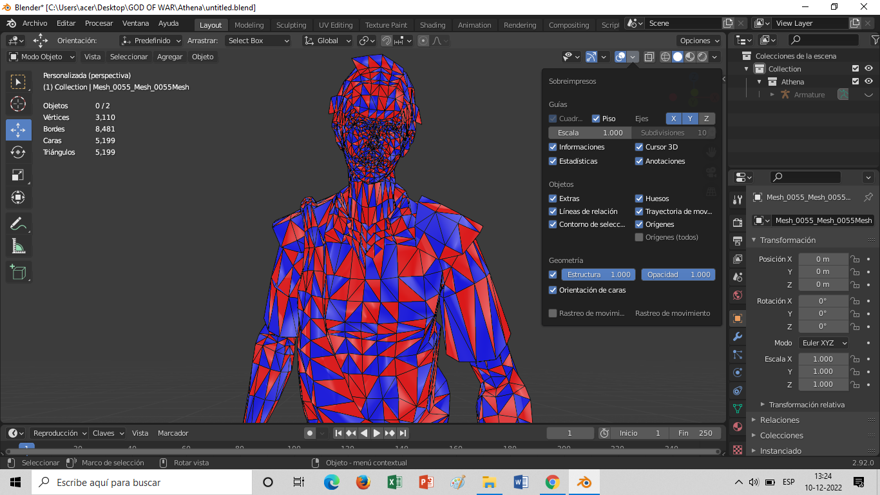Open the Archivo menu
This screenshot has height=495, width=880.
click(35, 23)
